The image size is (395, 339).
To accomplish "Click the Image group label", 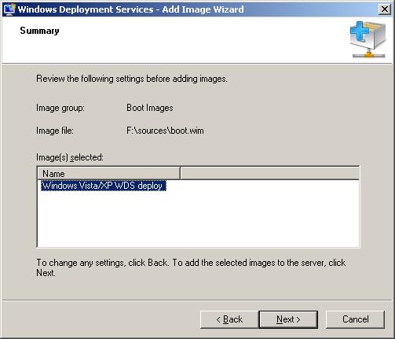I will pyautogui.click(x=60, y=108).
